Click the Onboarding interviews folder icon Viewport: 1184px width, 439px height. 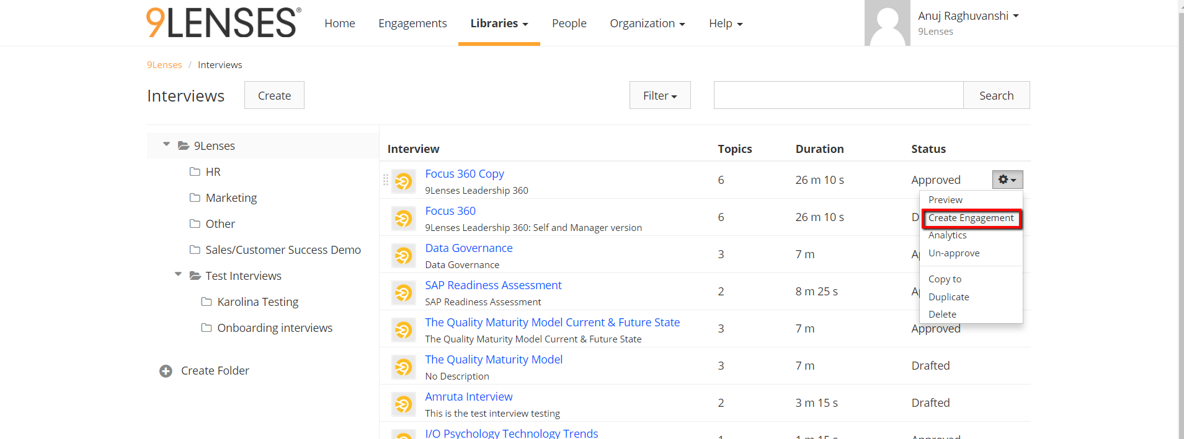207,328
